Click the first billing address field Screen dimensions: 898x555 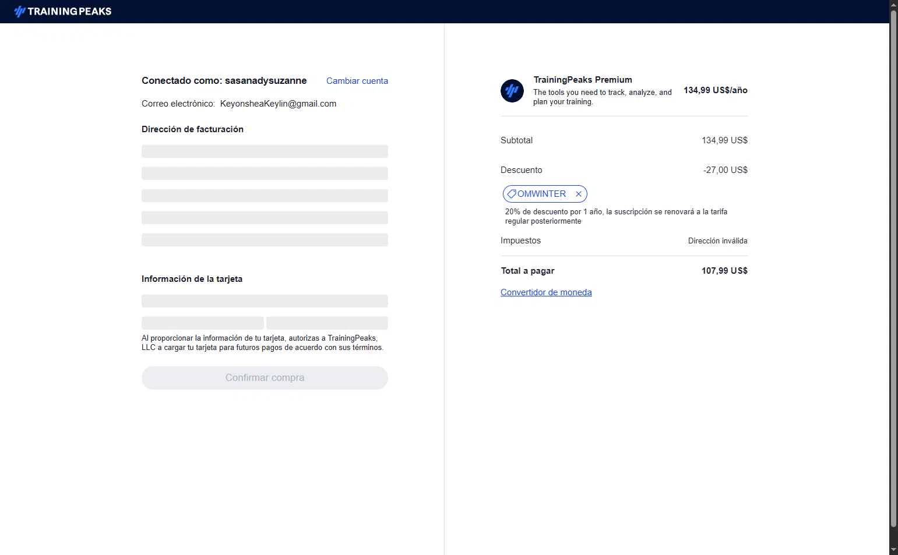pos(265,151)
